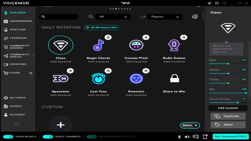This screenshot has width=251, height=141.
Task: Select the Clean voice icon
Action: point(61,45)
